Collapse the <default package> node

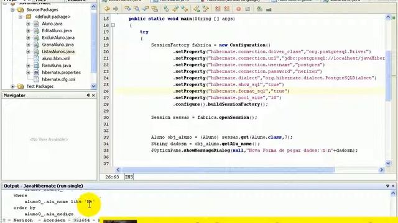pos(21,17)
